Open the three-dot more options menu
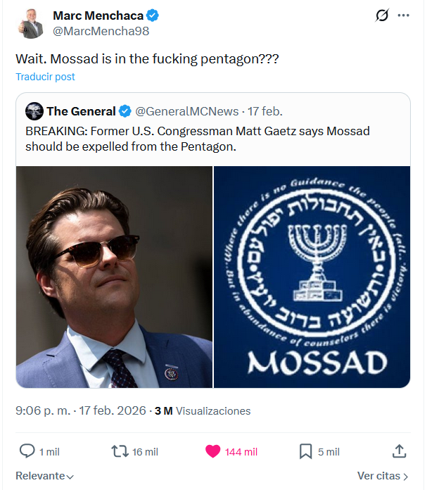 tap(403, 15)
